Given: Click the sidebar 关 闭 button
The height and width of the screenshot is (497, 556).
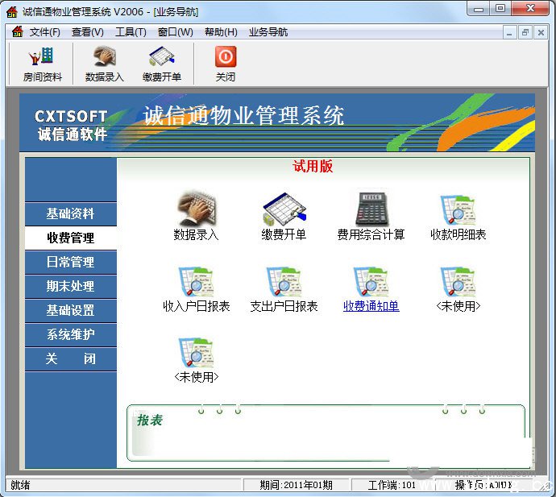Looking at the screenshot, I should [71, 359].
